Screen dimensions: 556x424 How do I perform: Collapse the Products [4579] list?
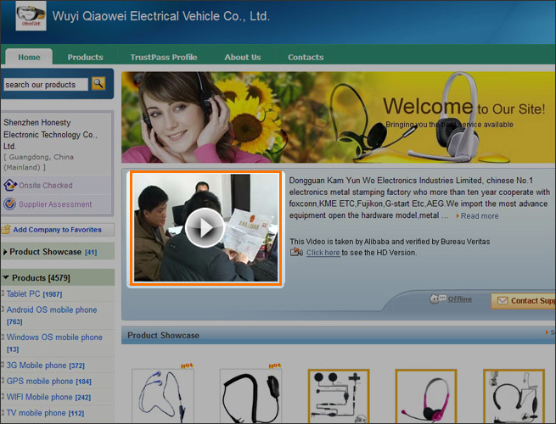click(6, 277)
